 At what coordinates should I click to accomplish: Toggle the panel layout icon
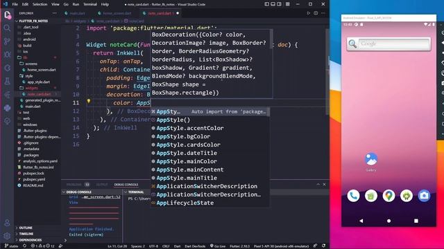coord(273,4)
